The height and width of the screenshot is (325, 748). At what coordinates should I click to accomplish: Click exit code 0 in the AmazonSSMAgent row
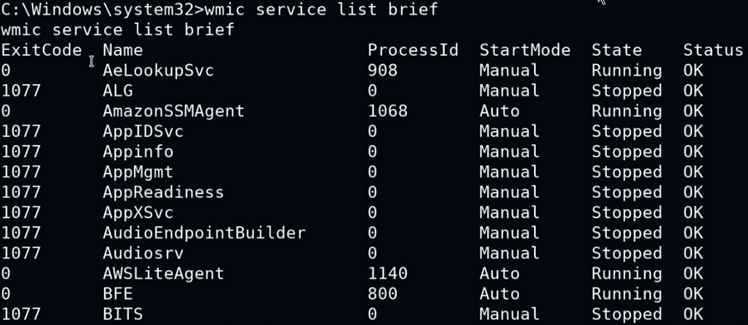(x=5, y=111)
